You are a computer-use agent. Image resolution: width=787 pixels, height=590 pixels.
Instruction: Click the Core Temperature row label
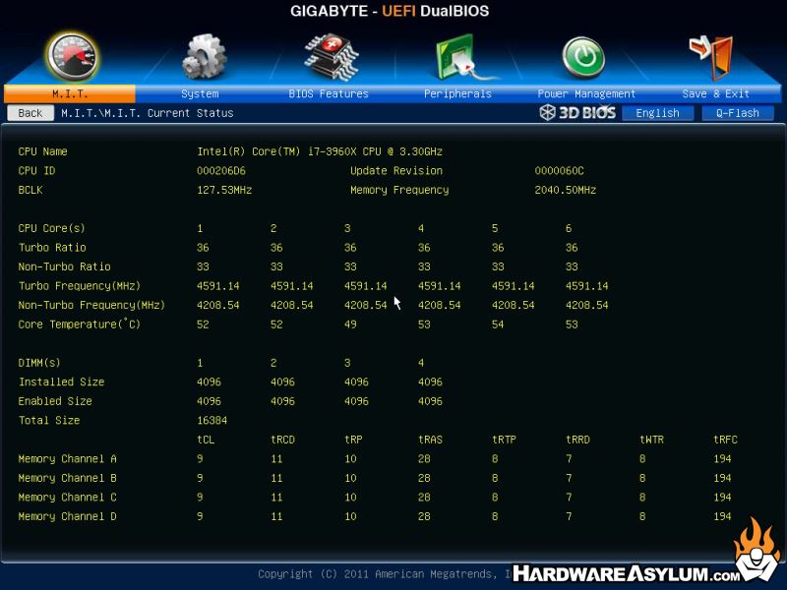(x=80, y=324)
